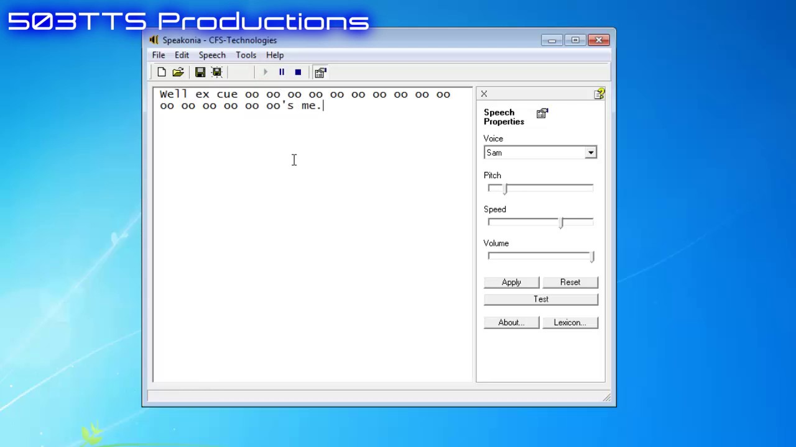The height and width of the screenshot is (447, 796).
Task: Expand the Voice dropdown showing Sam
Action: click(590, 153)
